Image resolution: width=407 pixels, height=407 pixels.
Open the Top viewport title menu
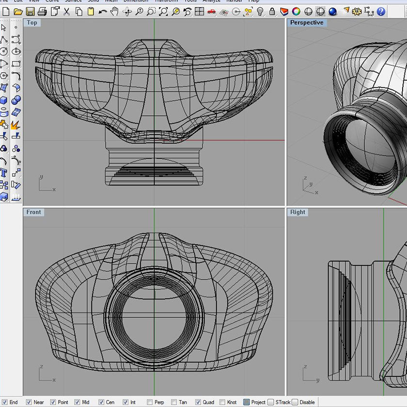coord(32,23)
